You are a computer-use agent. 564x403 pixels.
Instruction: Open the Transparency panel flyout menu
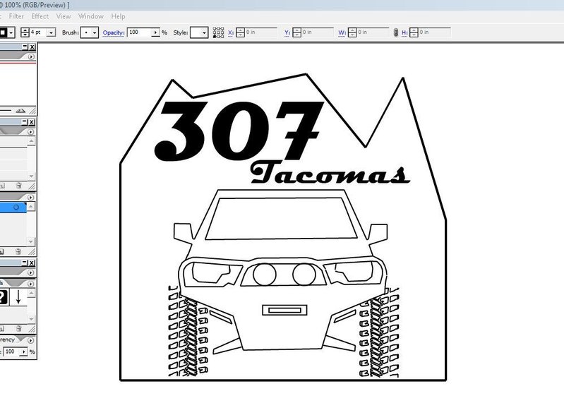coord(30,339)
